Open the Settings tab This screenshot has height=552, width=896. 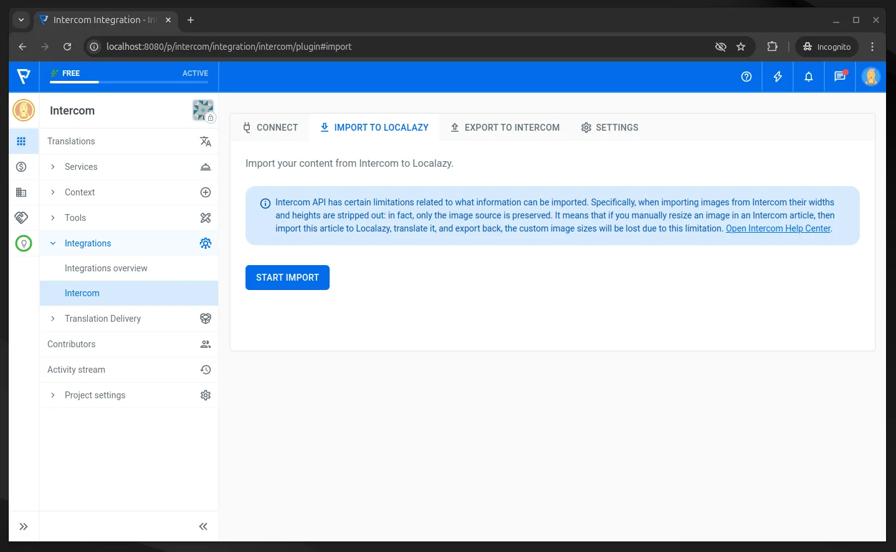tap(609, 128)
